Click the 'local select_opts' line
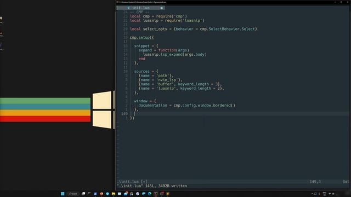 [194, 29]
